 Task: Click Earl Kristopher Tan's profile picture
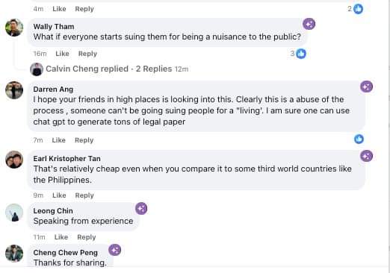[x=14, y=160]
